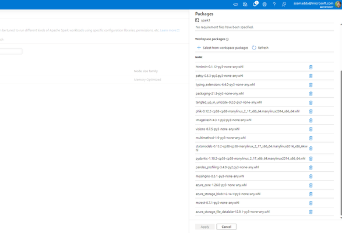Remove typing_extensions-4.4.0 wheel via trash icon
342x233 pixels.
click(311, 85)
